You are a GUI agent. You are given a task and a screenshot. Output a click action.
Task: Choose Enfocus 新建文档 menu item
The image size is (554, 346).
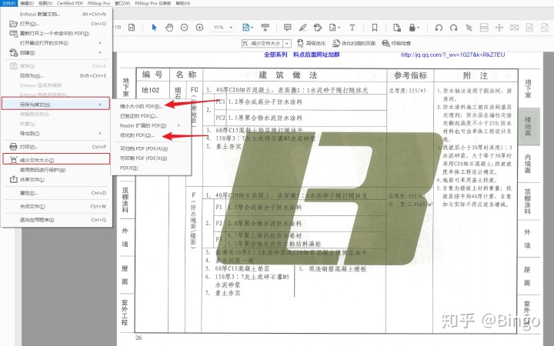(58, 14)
